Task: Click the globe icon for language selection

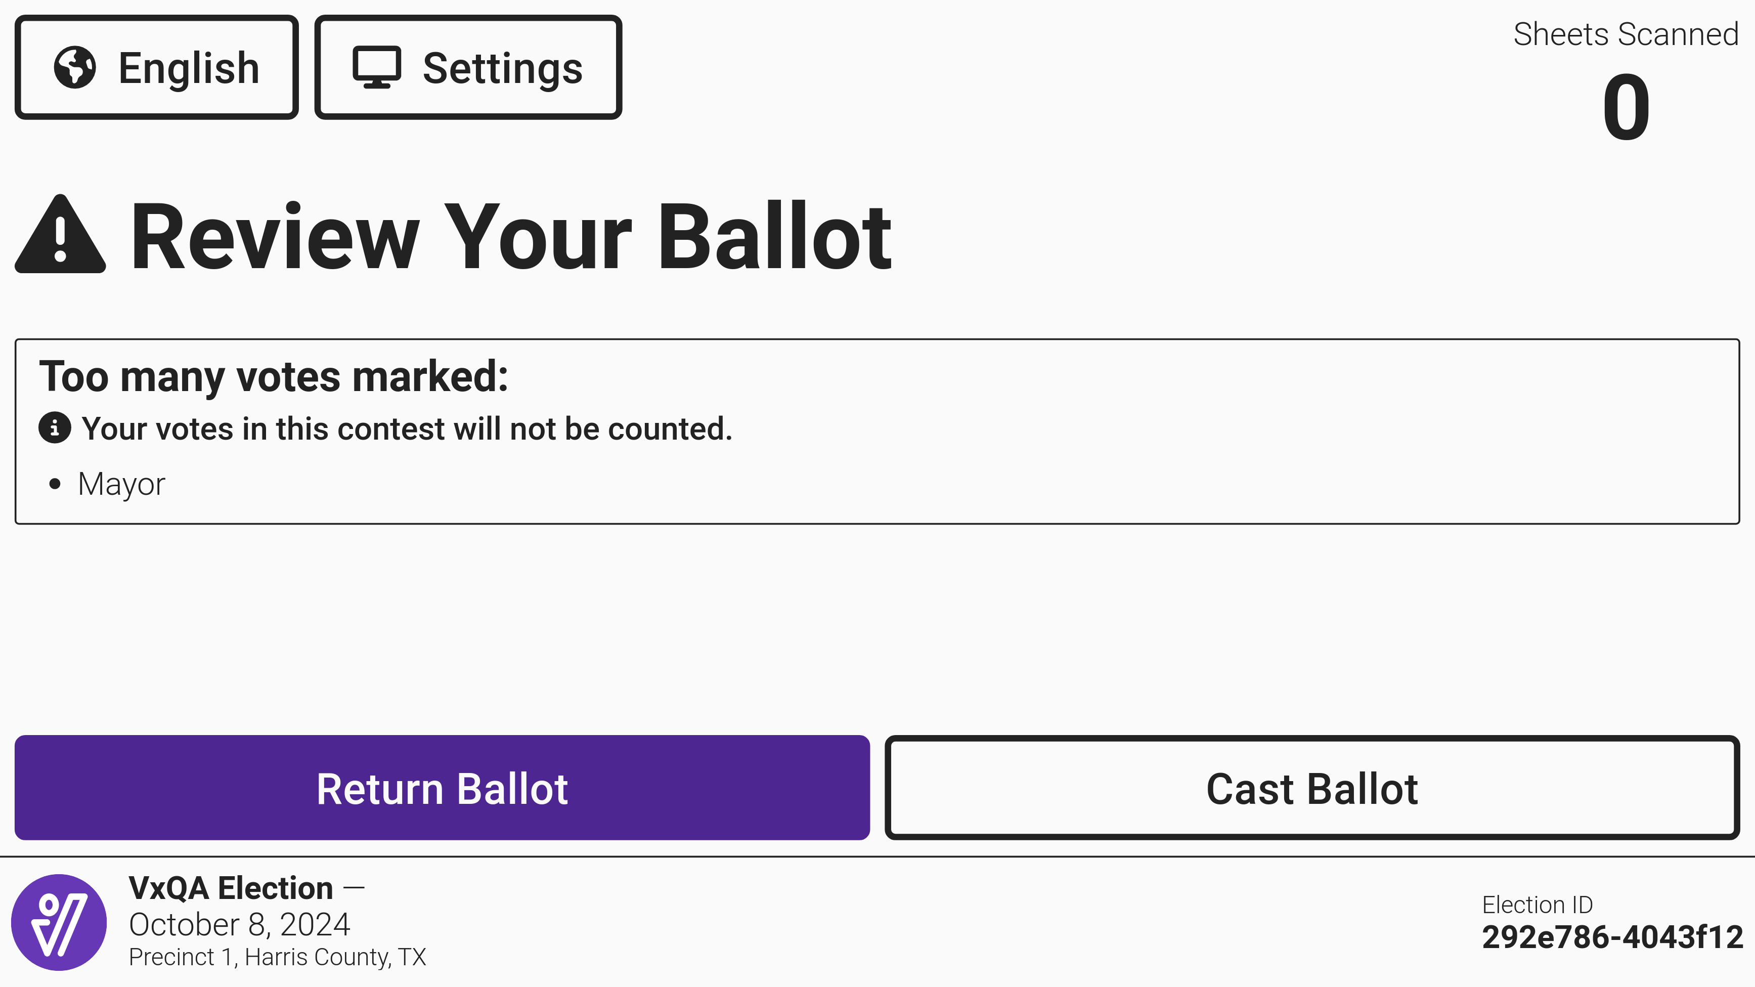Action: tap(75, 67)
